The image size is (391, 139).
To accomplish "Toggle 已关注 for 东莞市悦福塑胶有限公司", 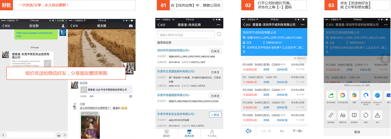I will click(x=215, y=96).
